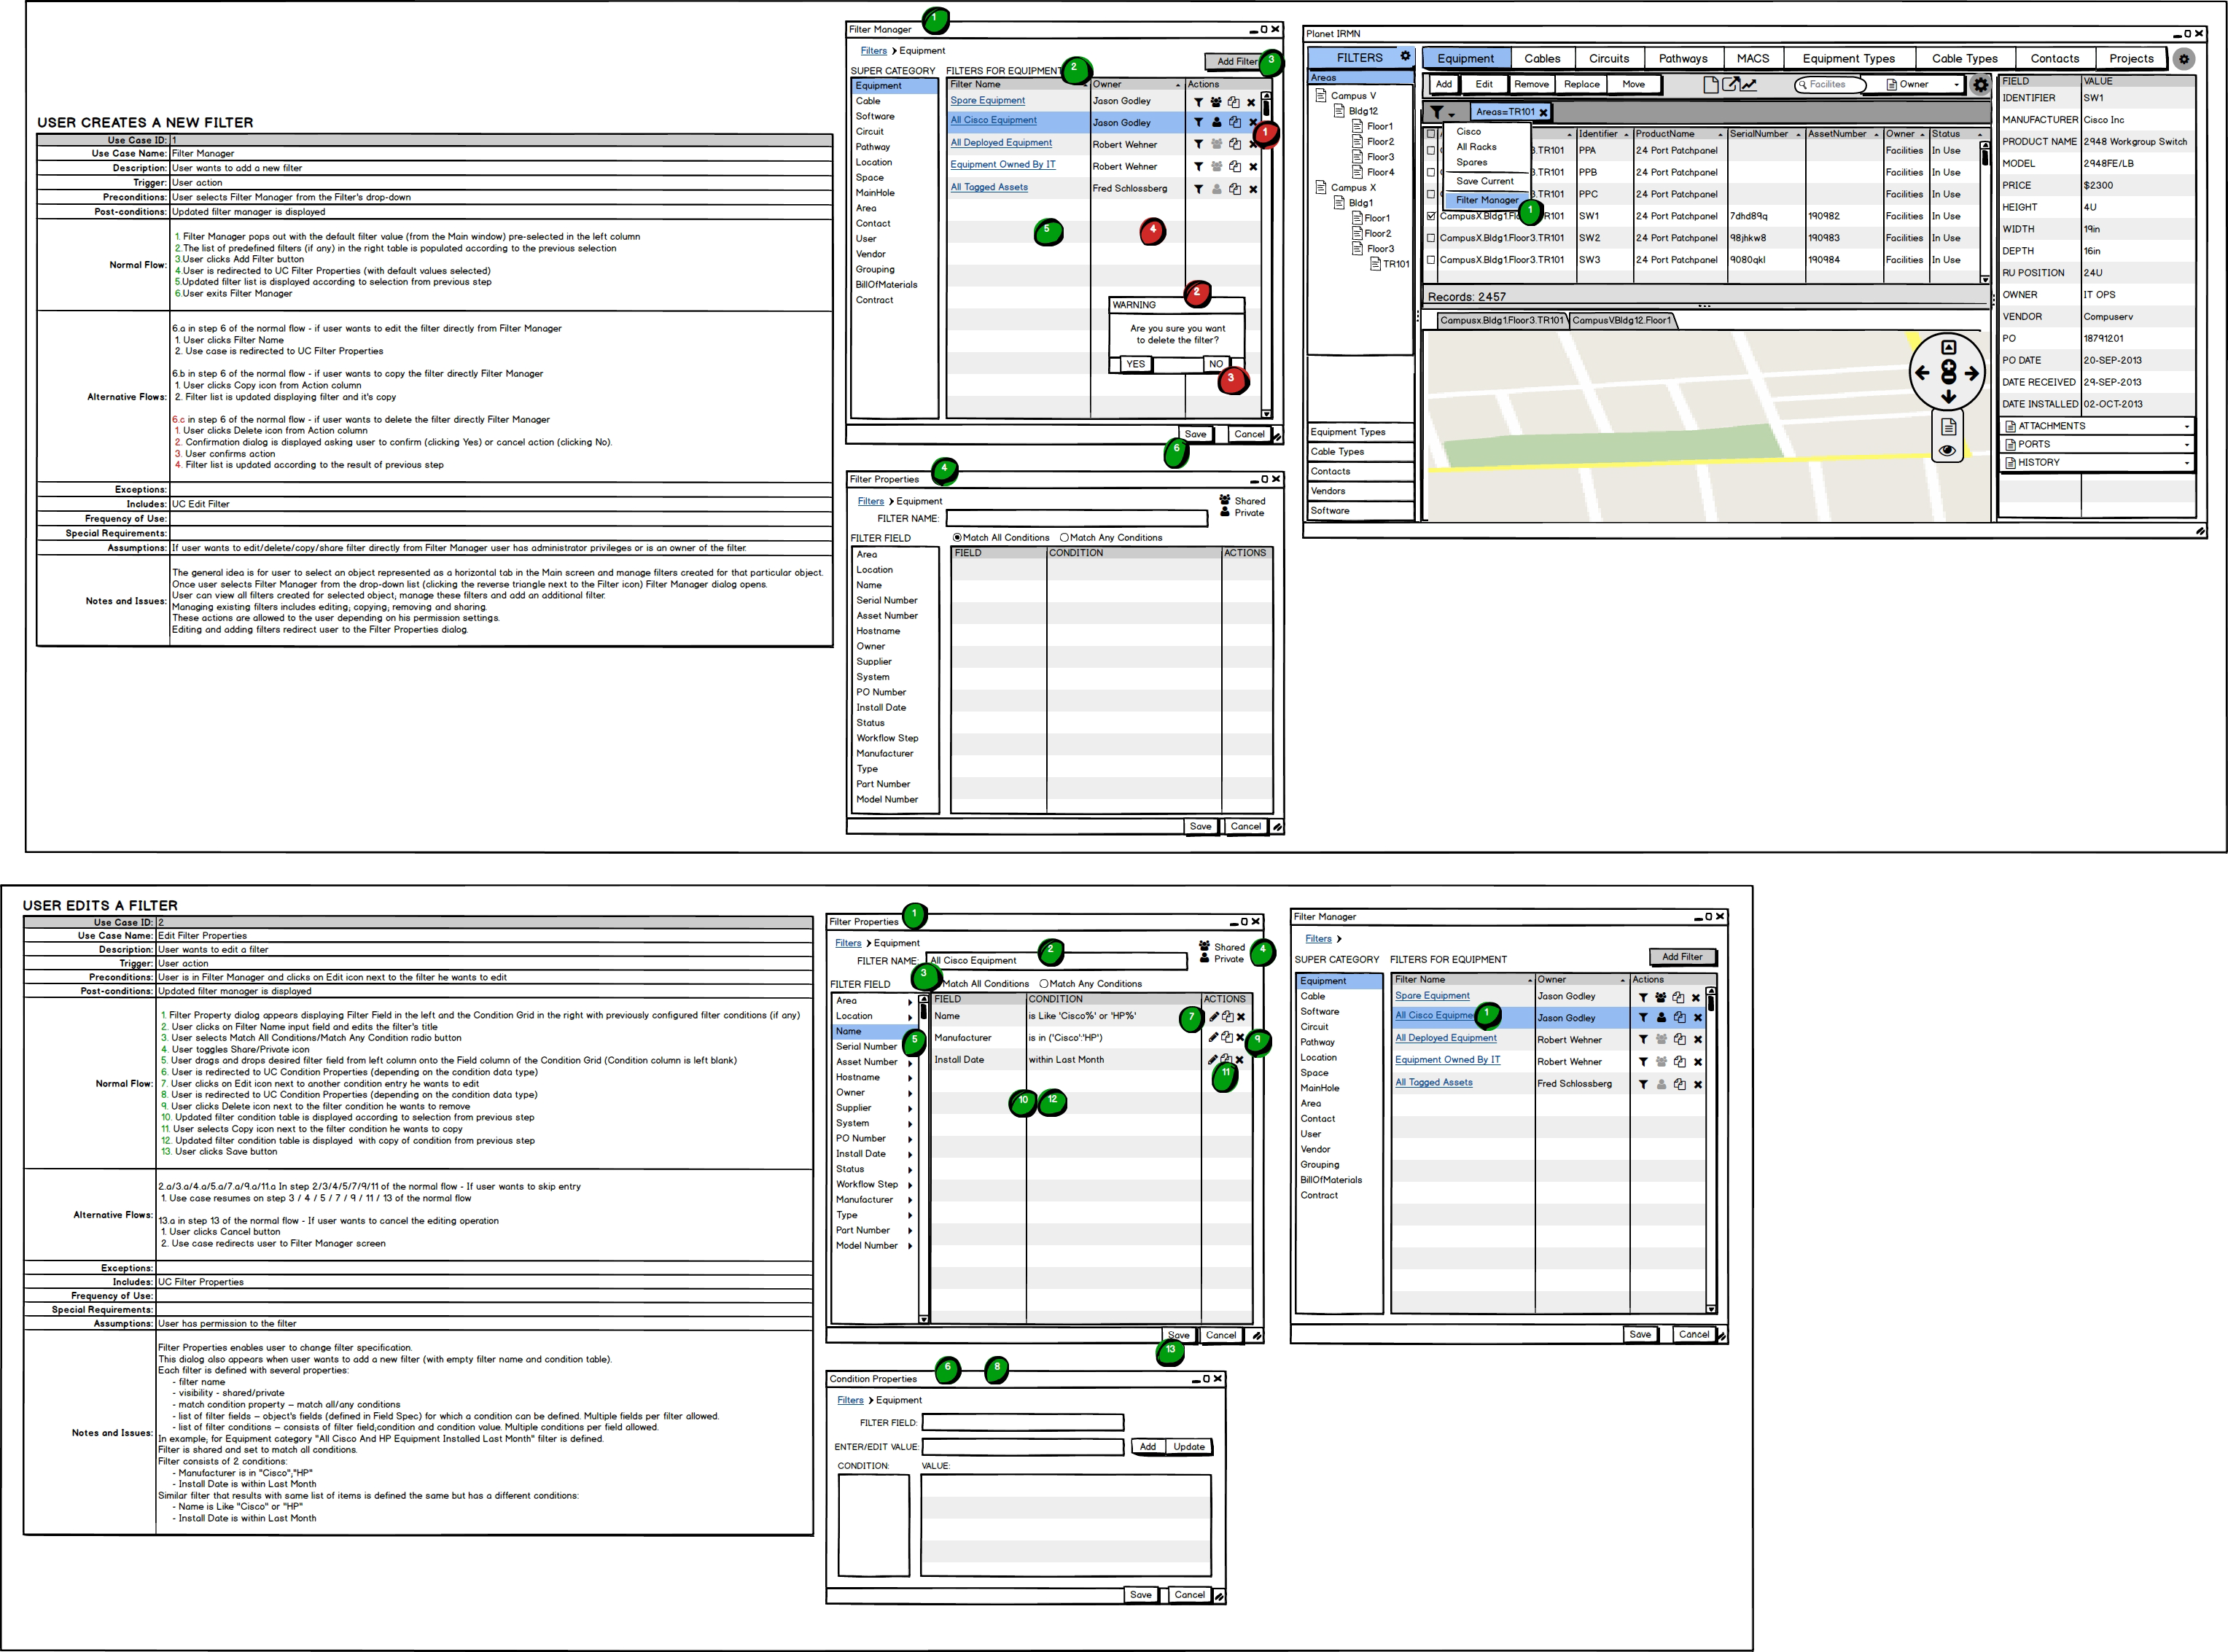The image size is (2228, 1652).
Task: Apply Spare Equipment funnel in upper Filter Manager
Action: (x=1198, y=102)
